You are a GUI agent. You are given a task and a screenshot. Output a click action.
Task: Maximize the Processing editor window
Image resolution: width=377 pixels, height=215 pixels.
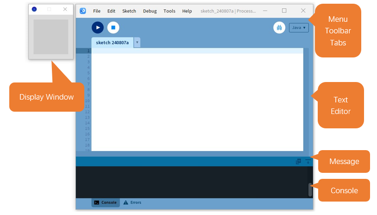pyautogui.click(x=284, y=11)
